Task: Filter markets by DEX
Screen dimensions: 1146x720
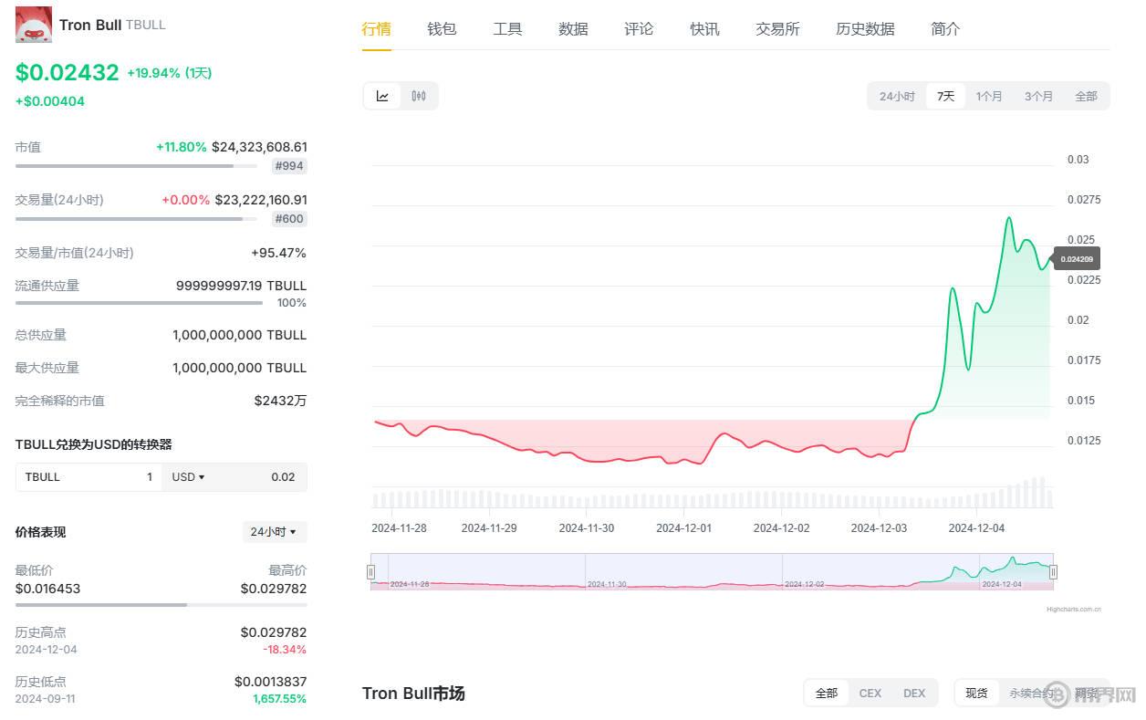Action: [914, 694]
